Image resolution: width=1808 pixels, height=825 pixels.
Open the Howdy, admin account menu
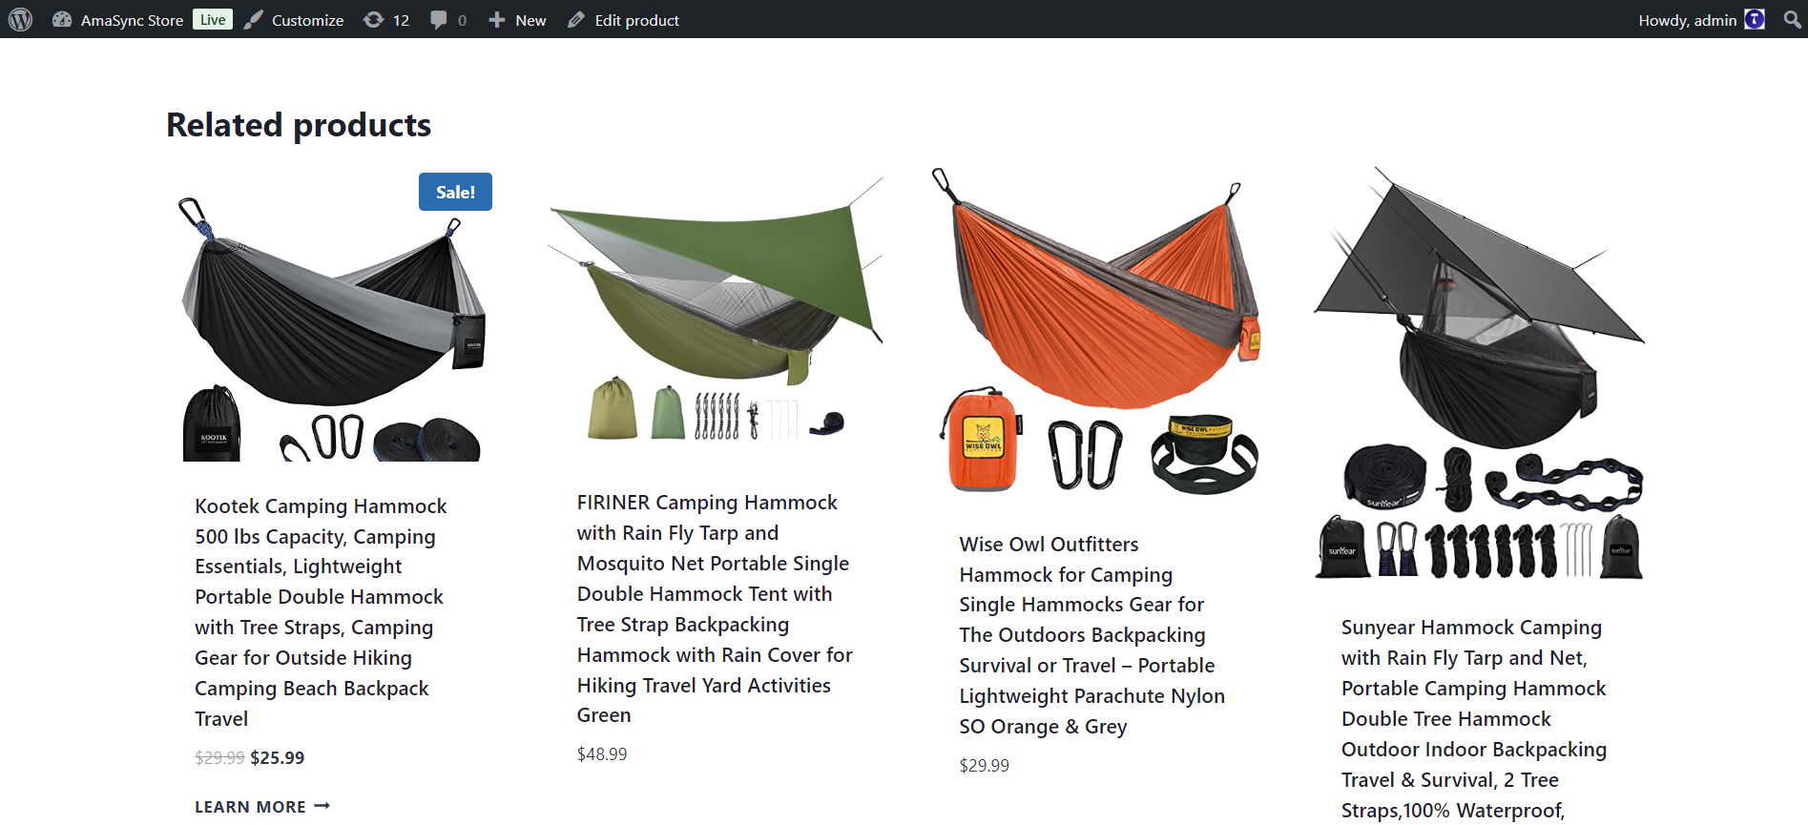coord(1687,20)
